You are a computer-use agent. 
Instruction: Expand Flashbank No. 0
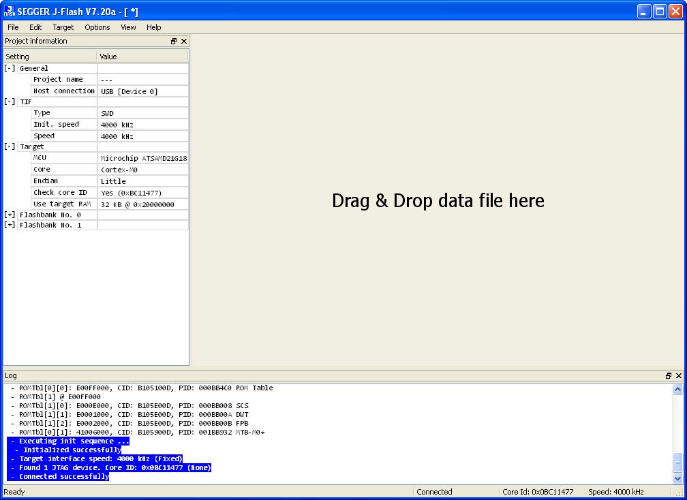10,215
